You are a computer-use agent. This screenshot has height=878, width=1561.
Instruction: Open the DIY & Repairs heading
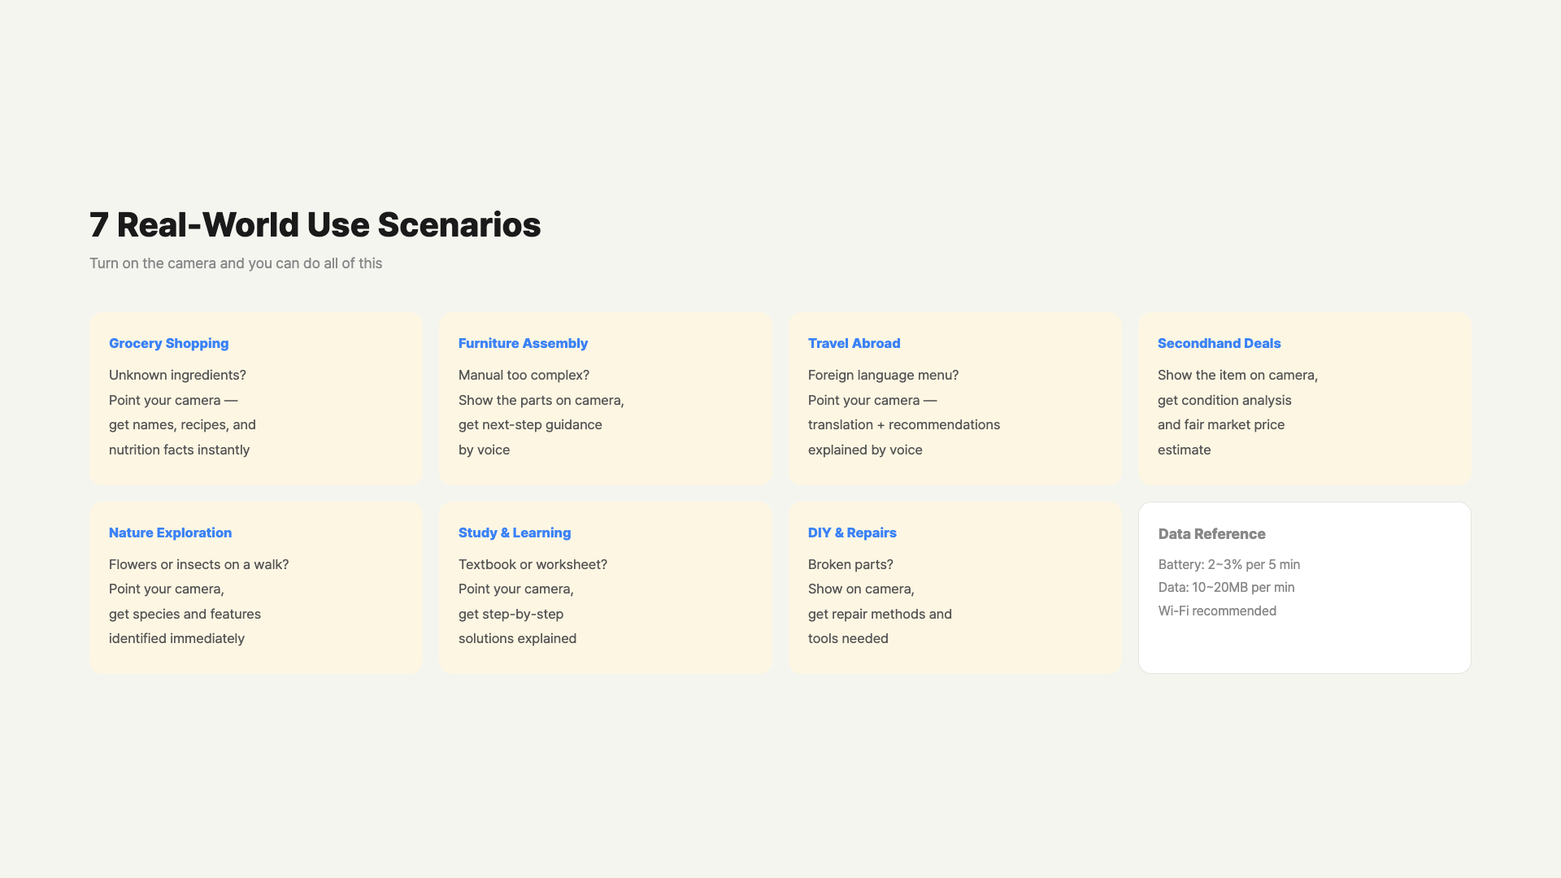coord(852,532)
